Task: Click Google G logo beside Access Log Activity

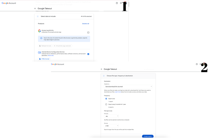Action: click(x=39, y=31)
